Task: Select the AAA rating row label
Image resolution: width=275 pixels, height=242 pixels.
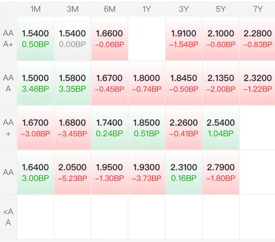Action: click(8, 83)
